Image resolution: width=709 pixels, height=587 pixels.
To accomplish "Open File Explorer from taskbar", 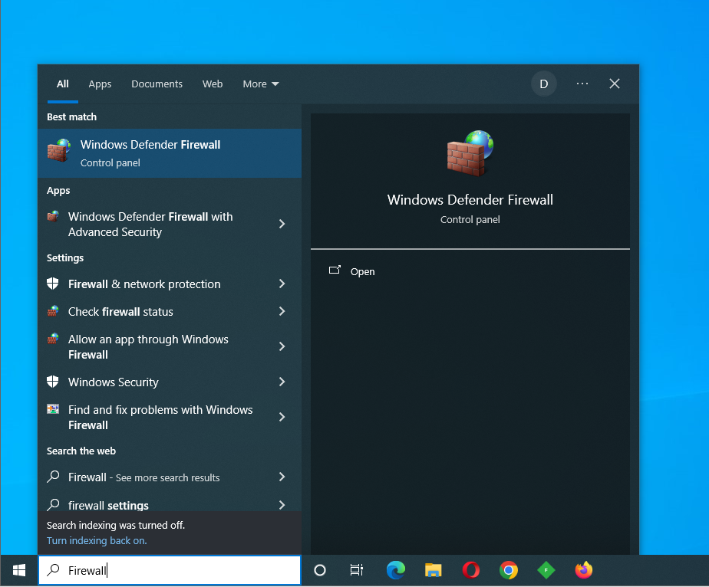I will coord(434,570).
